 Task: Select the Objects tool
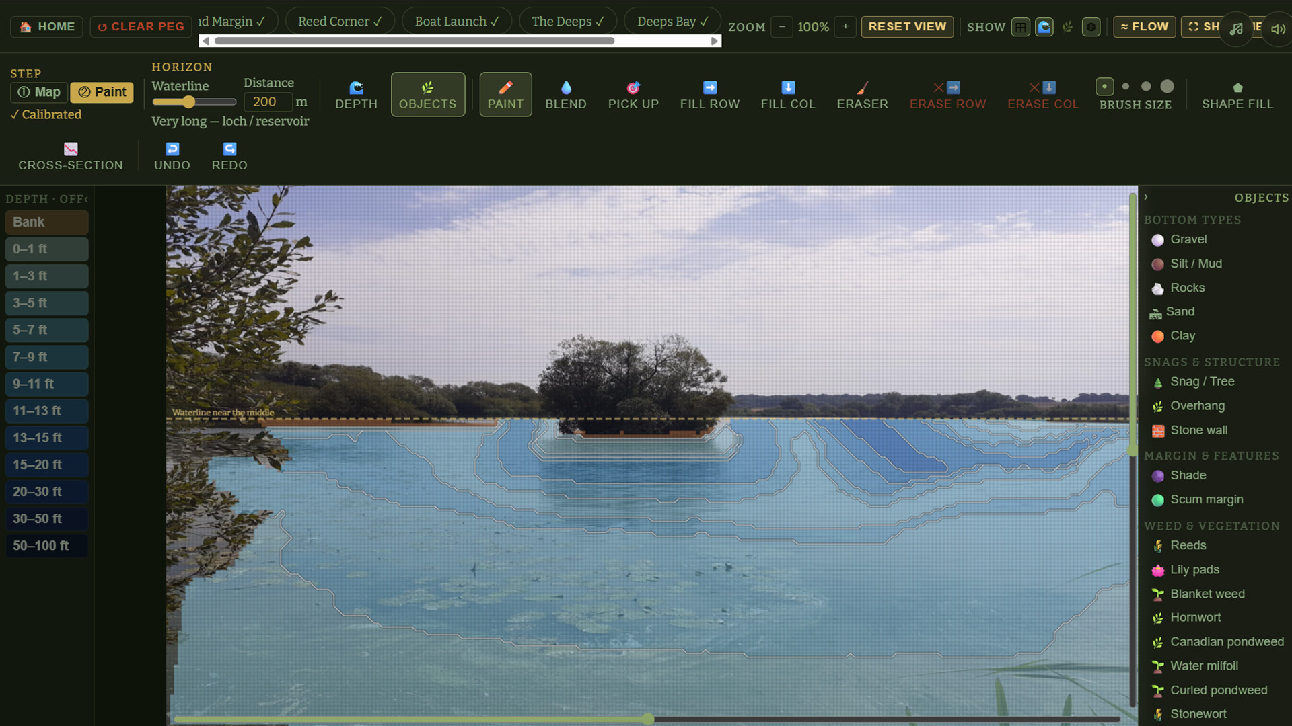point(428,95)
